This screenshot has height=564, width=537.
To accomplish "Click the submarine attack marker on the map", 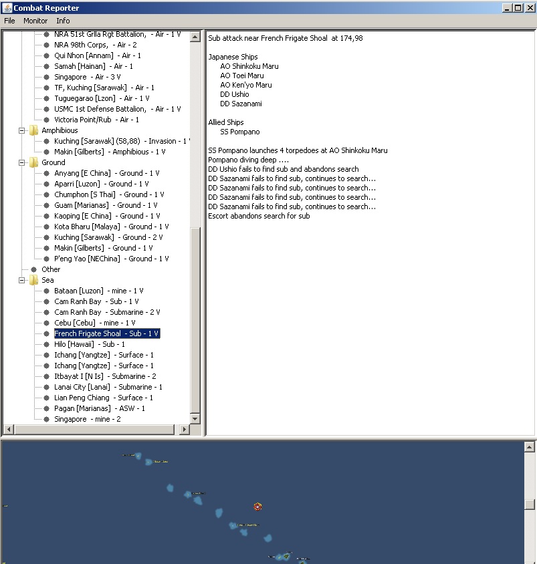I will 257,507.
